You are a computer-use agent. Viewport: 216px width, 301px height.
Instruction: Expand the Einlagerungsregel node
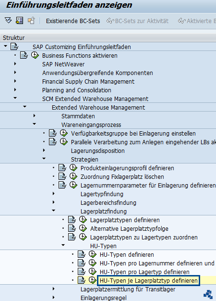[53, 297]
